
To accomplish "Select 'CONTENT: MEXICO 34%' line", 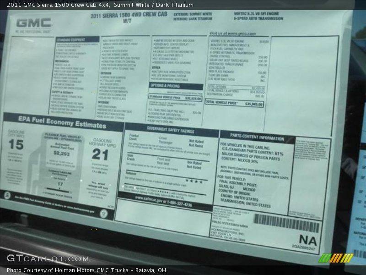I will [239, 160].
